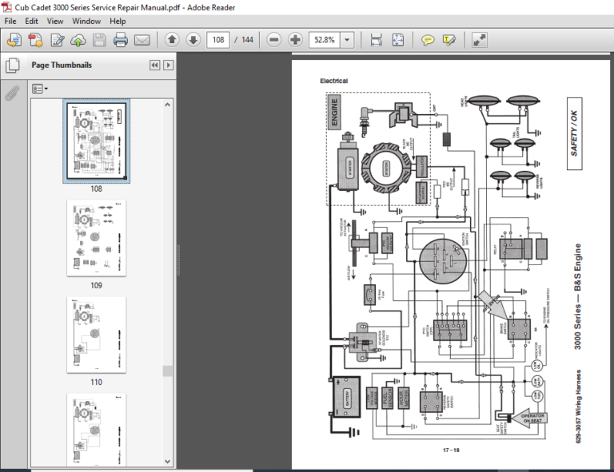
Task: Click the Adobe Reader title bar icon
Action: pyautogui.click(x=6, y=7)
